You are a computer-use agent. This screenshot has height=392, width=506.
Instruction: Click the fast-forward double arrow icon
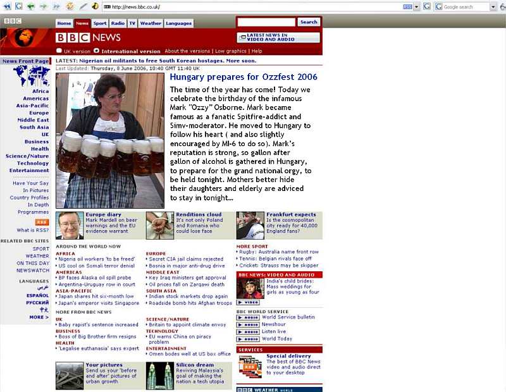pos(56,6)
